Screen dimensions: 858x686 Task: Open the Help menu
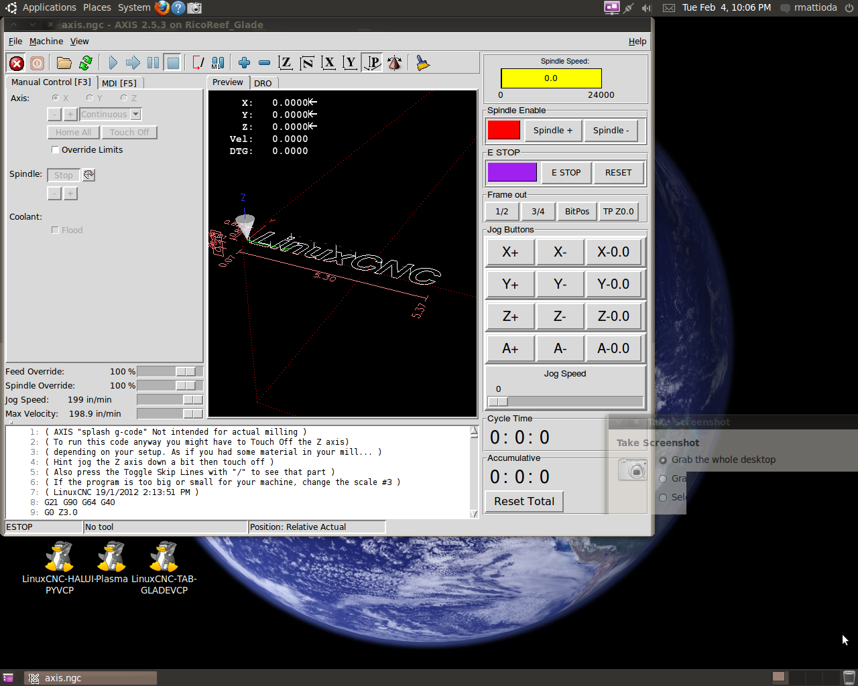(x=637, y=41)
